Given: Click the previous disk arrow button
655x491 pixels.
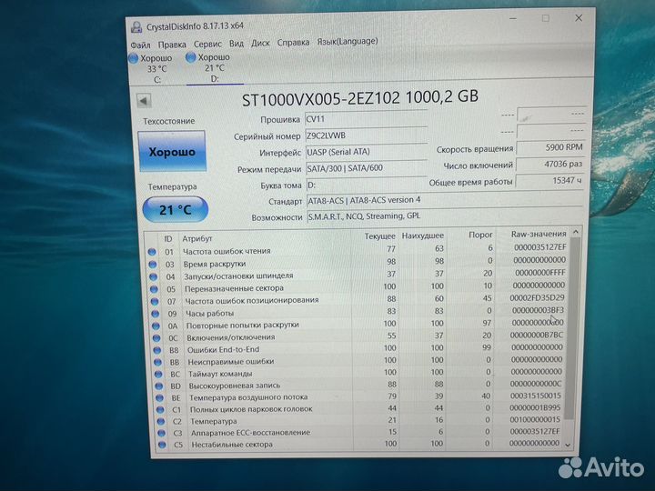Looking at the screenshot, I should [144, 101].
